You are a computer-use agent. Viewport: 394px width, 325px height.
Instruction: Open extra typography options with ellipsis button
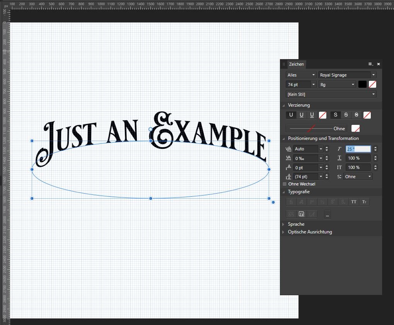pyautogui.click(x=327, y=214)
